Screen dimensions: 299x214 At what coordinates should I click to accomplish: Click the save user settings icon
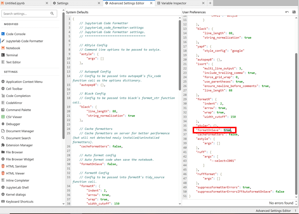(x=294, y=12)
